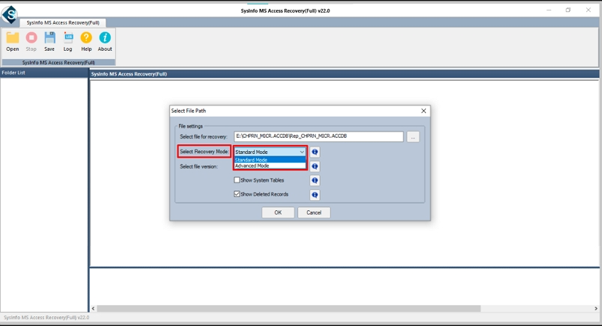Click info icon beside Show System Tables
602x326 pixels.
click(314, 180)
